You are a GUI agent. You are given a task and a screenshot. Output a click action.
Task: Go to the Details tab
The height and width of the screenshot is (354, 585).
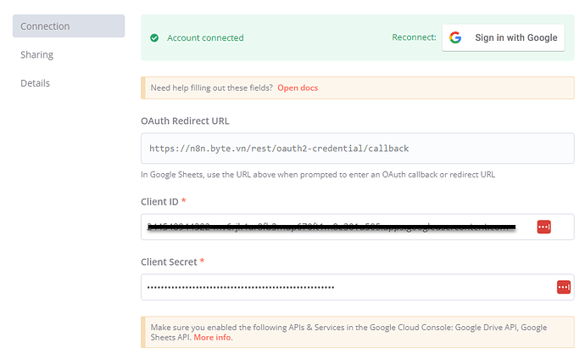click(36, 83)
